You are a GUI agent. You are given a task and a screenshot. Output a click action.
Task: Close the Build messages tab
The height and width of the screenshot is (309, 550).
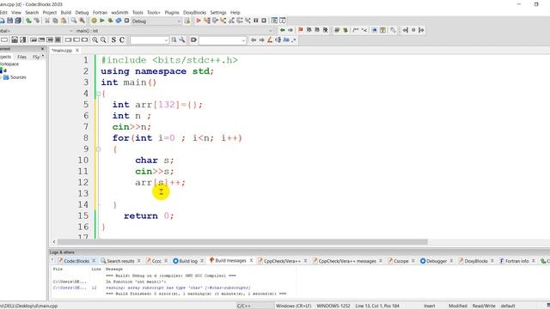coord(251,261)
